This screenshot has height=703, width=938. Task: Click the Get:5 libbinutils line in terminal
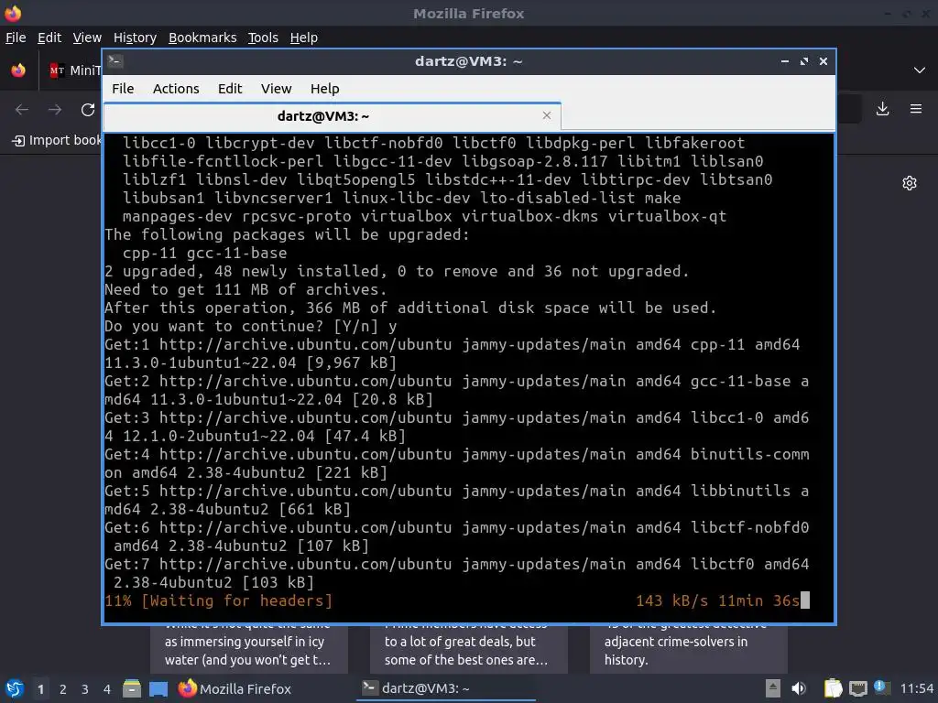click(457, 500)
